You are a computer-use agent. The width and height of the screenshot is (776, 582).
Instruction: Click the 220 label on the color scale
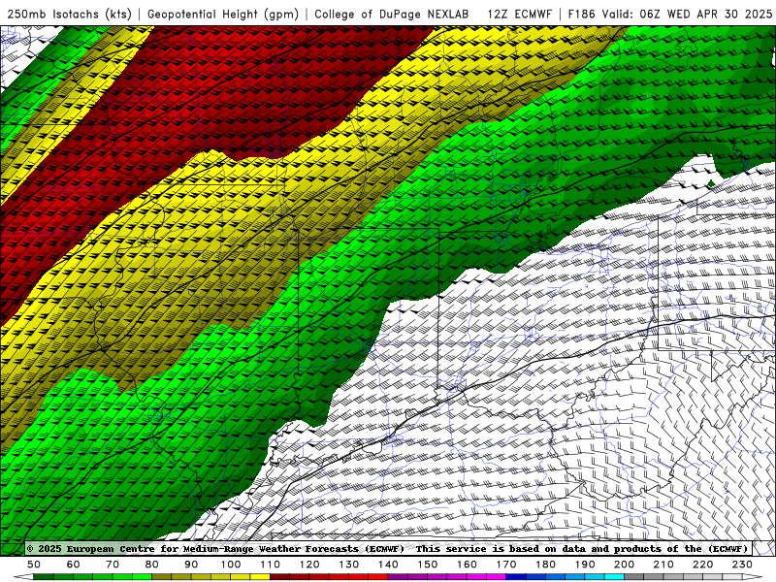point(702,565)
